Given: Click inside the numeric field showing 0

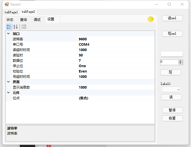Looking at the screenshot, I should tap(169, 62).
